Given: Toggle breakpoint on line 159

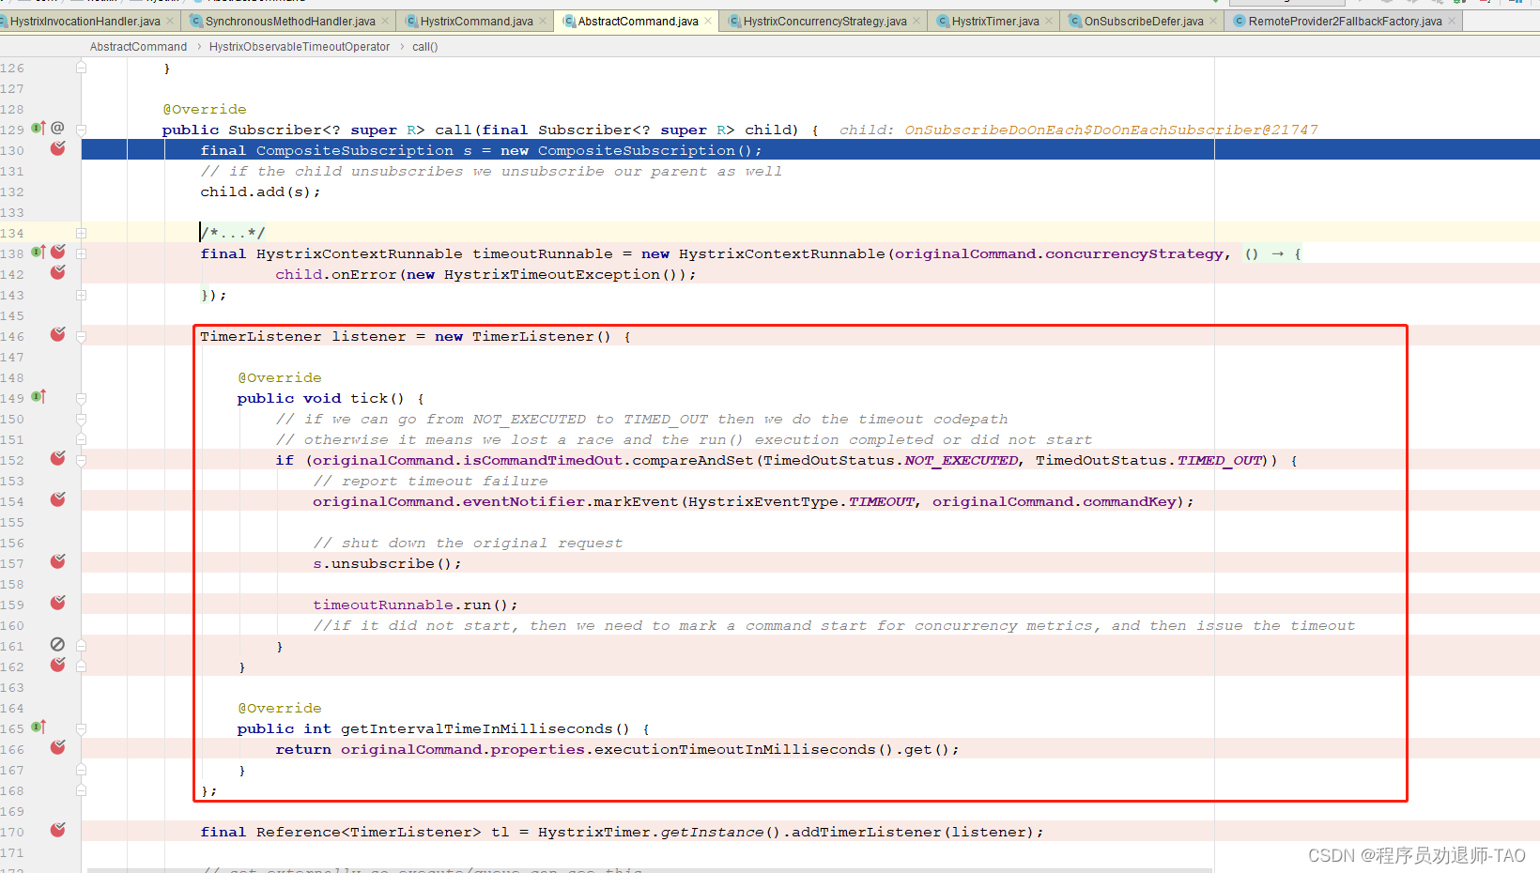Looking at the screenshot, I should pyautogui.click(x=58, y=604).
